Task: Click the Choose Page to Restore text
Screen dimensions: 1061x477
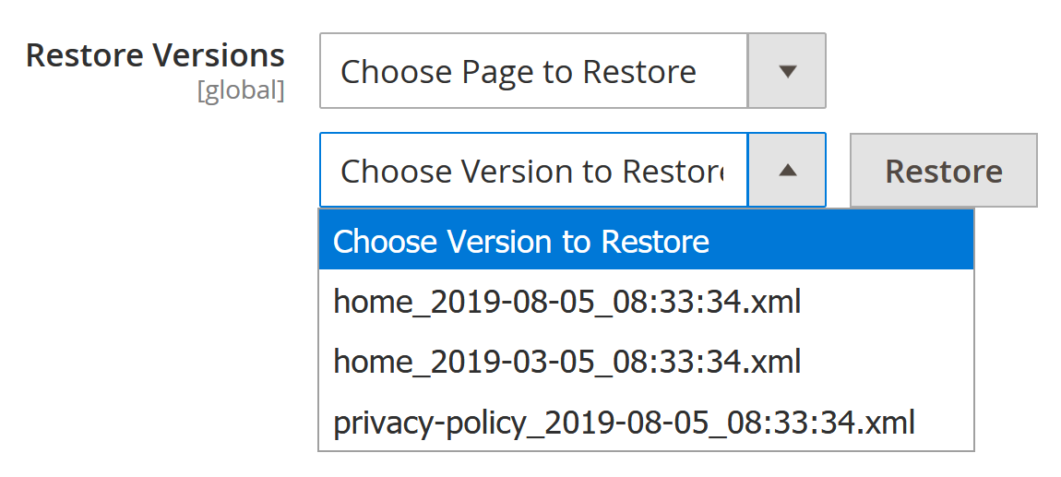Action: click(519, 71)
